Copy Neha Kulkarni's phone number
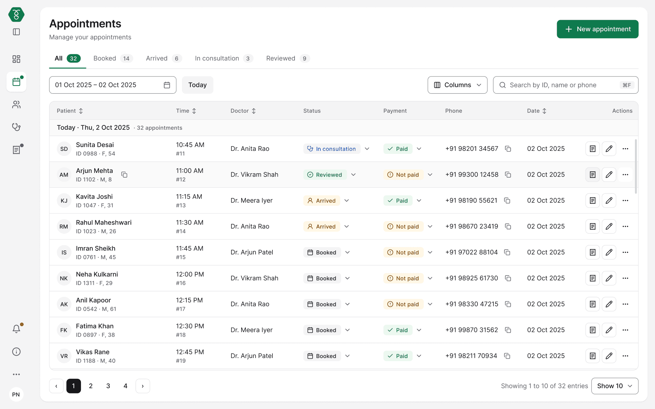The width and height of the screenshot is (655, 409). [508, 278]
